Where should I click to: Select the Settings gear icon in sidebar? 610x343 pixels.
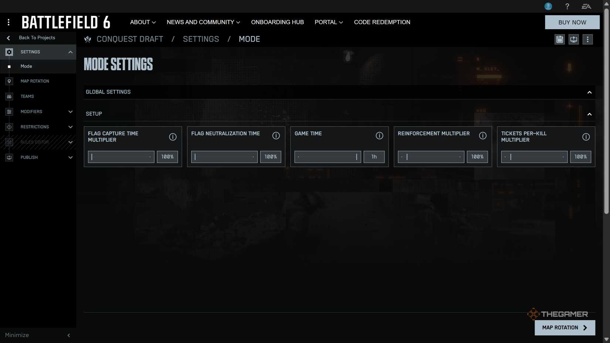coord(9,52)
